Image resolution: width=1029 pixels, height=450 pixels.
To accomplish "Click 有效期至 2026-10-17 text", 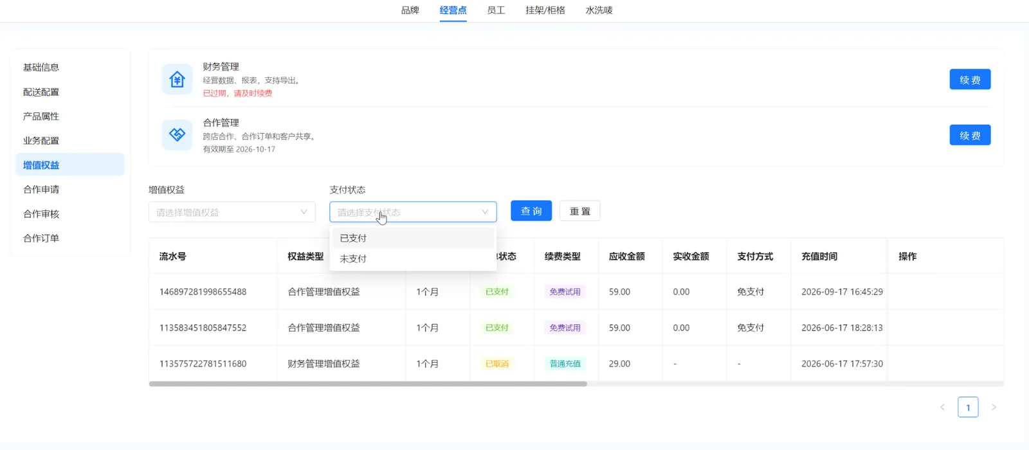I will click(239, 149).
